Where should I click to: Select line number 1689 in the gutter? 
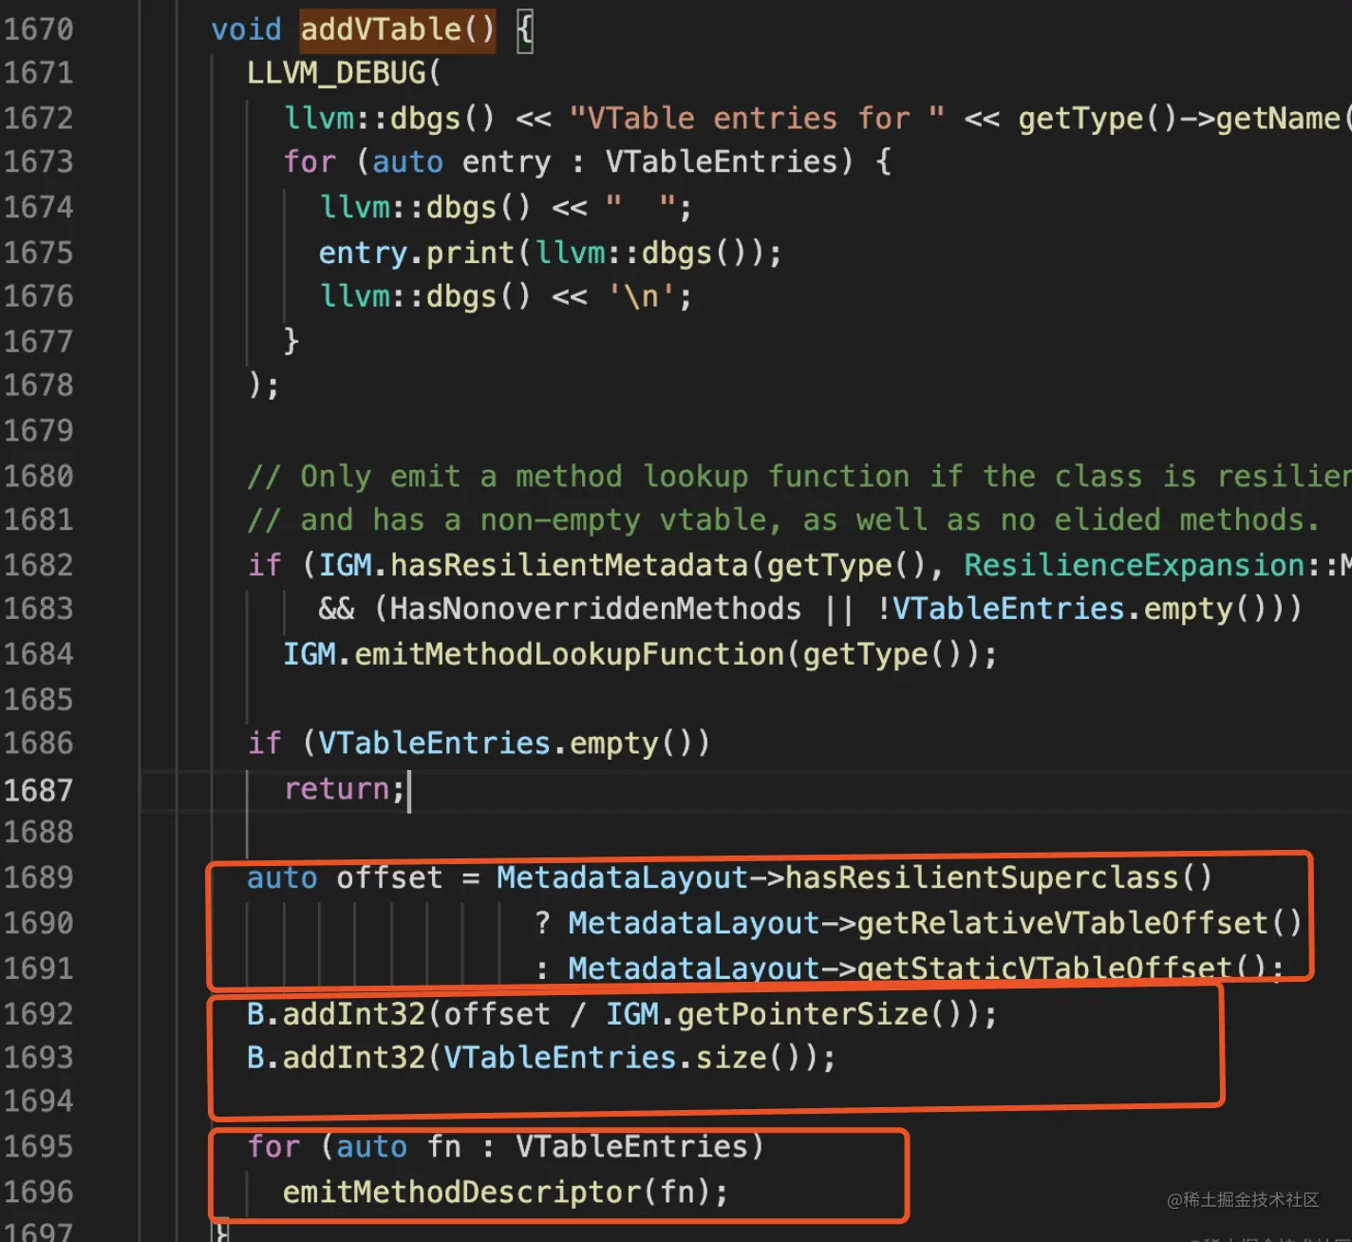pyautogui.click(x=38, y=877)
